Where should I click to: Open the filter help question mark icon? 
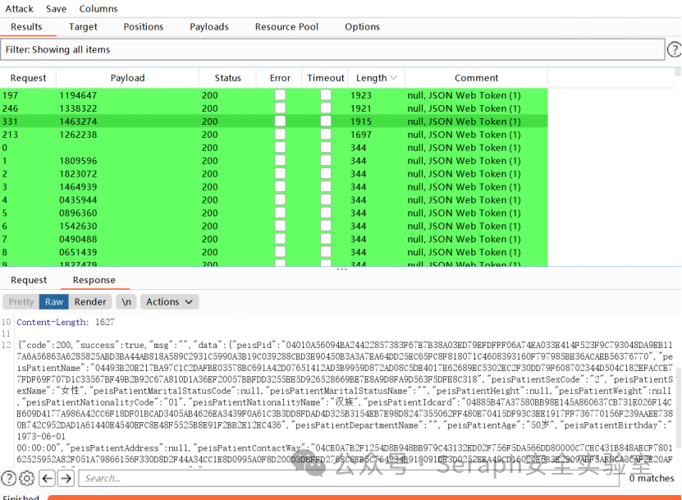coord(674,49)
